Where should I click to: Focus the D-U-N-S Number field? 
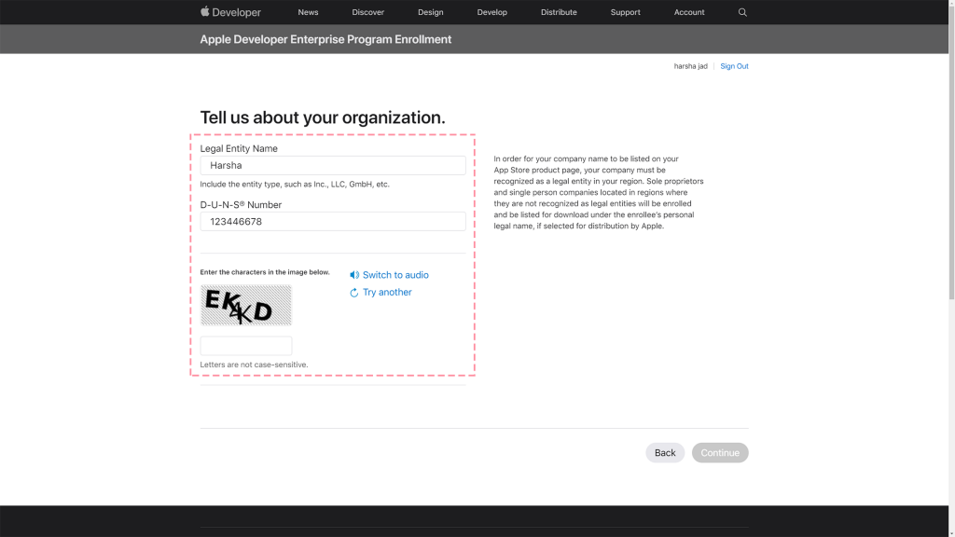tap(333, 222)
